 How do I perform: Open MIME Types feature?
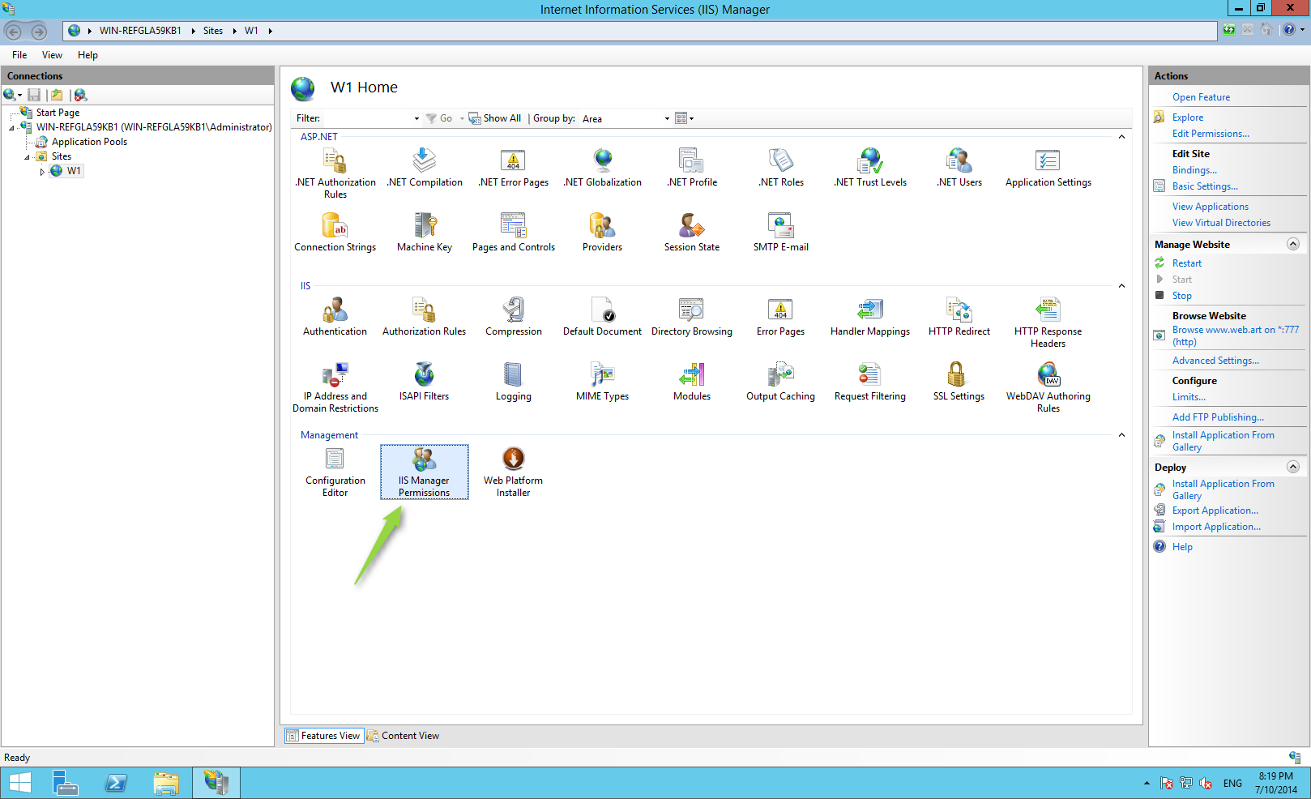coord(603,382)
